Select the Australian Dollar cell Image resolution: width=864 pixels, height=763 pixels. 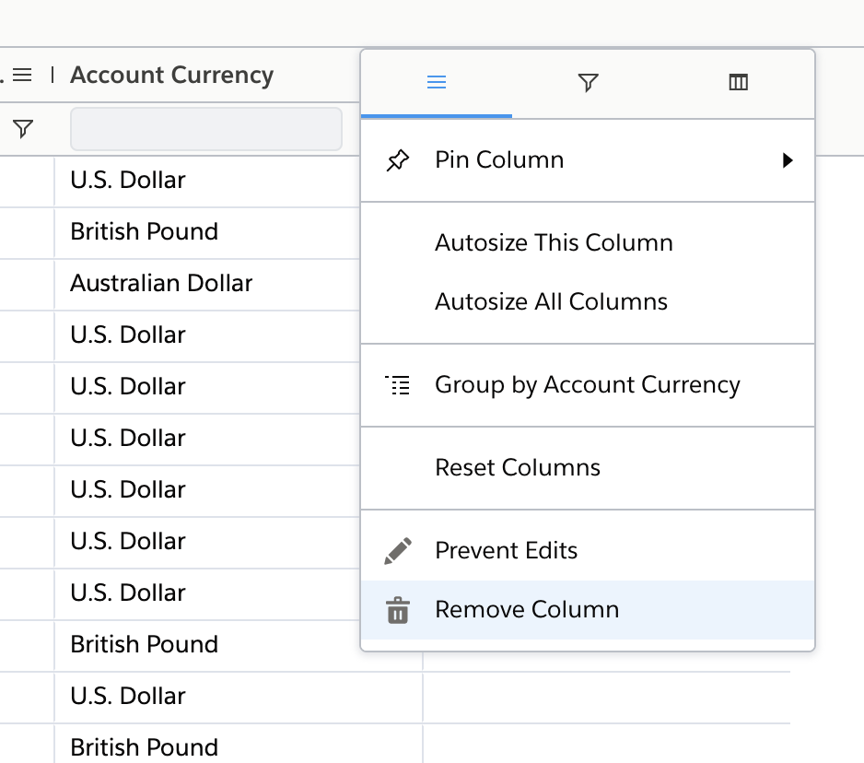point(161,284)
